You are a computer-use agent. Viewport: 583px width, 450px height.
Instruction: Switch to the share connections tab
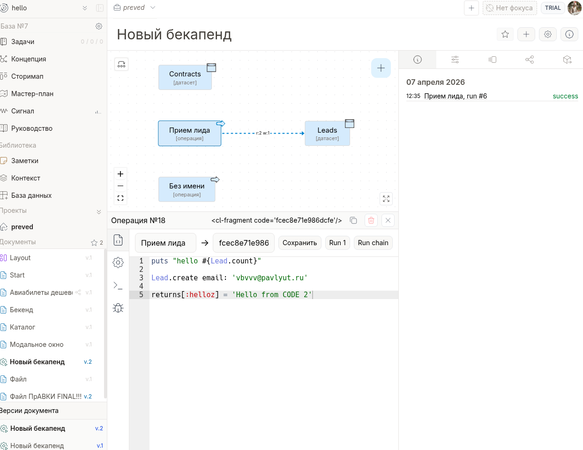(x=530, y=60)
